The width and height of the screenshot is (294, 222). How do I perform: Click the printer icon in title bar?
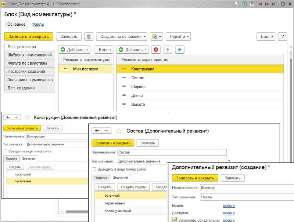pyautogui.click(x=236, y=4)
